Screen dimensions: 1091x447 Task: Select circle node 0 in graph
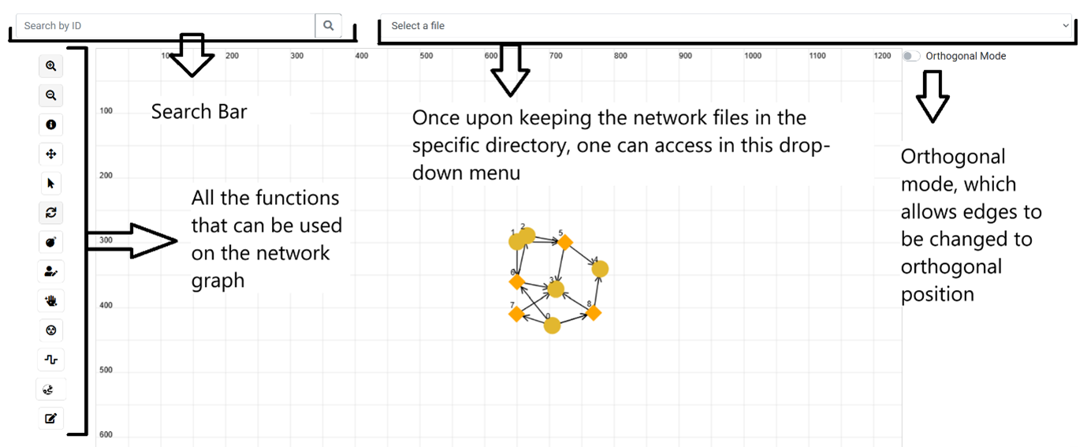coord(552,325)
